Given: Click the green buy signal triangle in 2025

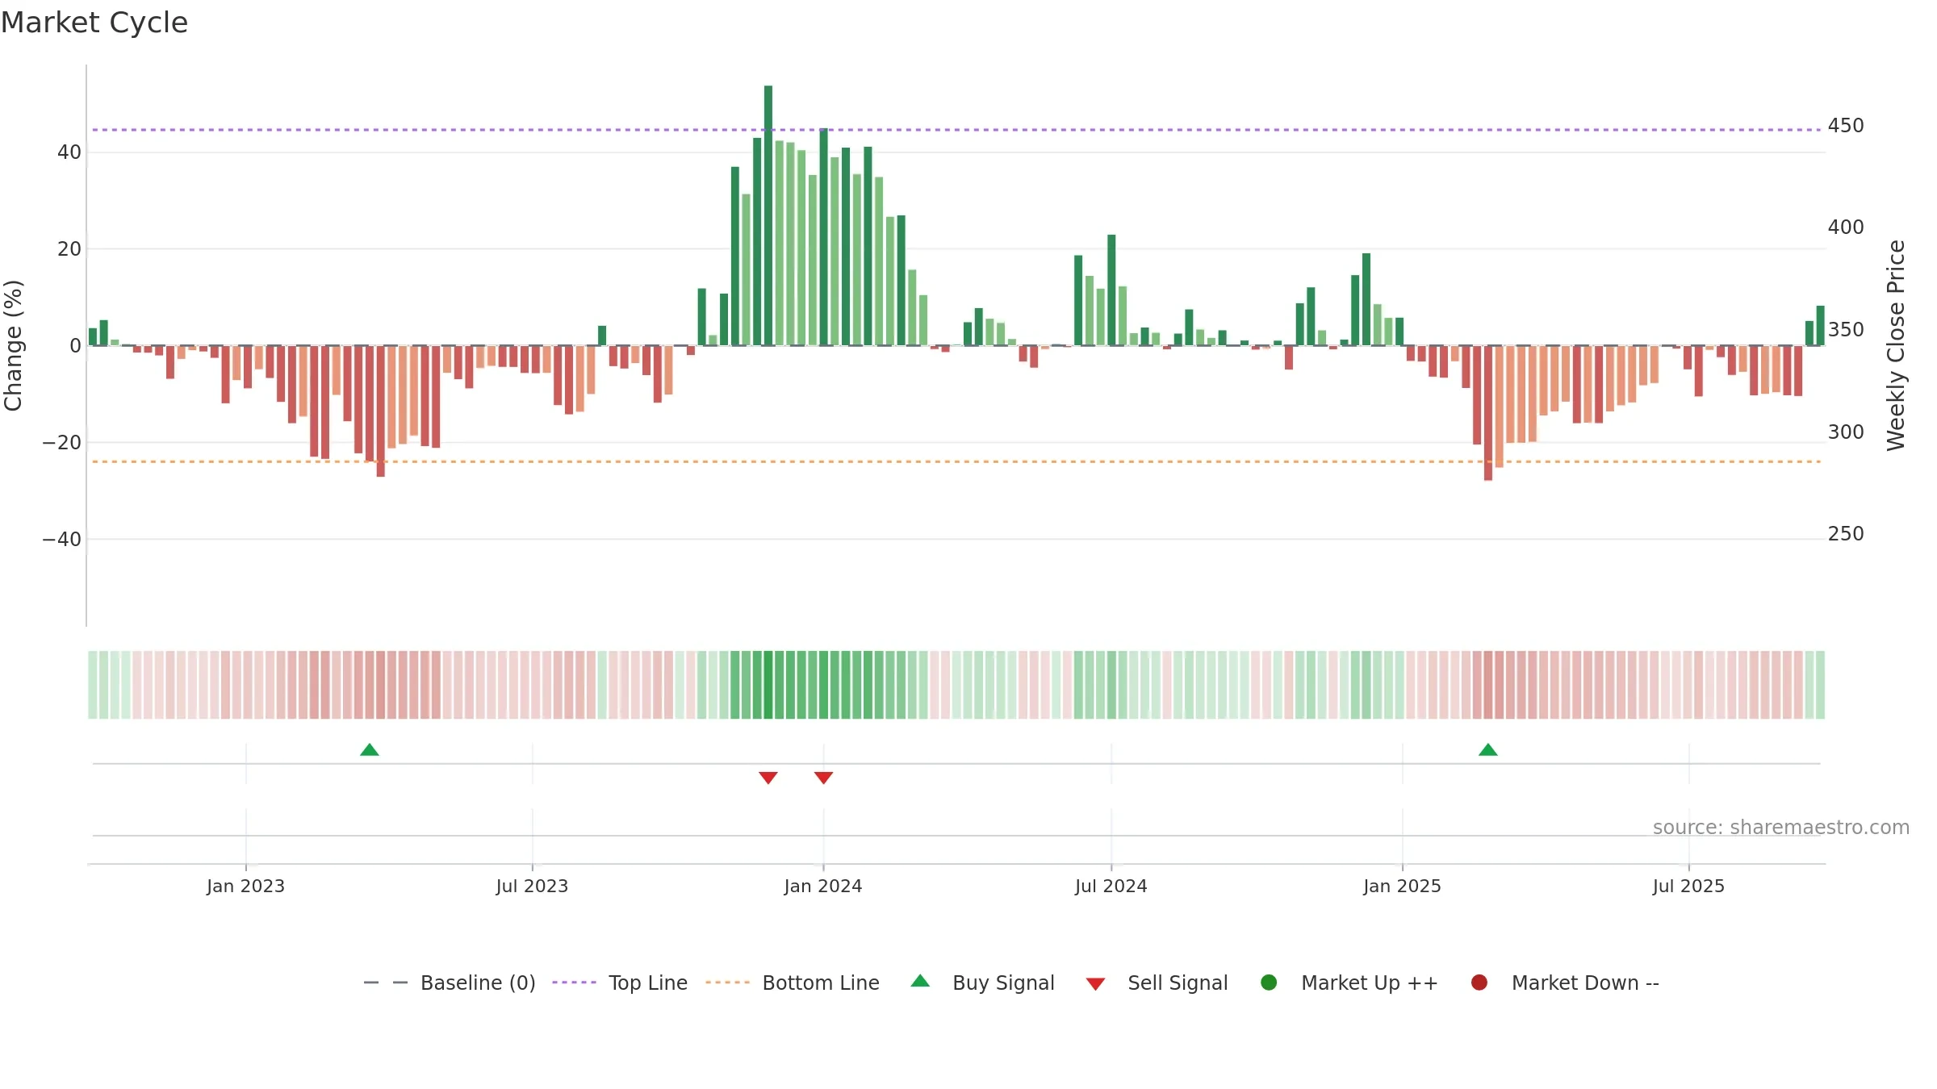Looking at the screenshot, I should [x=1488, y=749].
